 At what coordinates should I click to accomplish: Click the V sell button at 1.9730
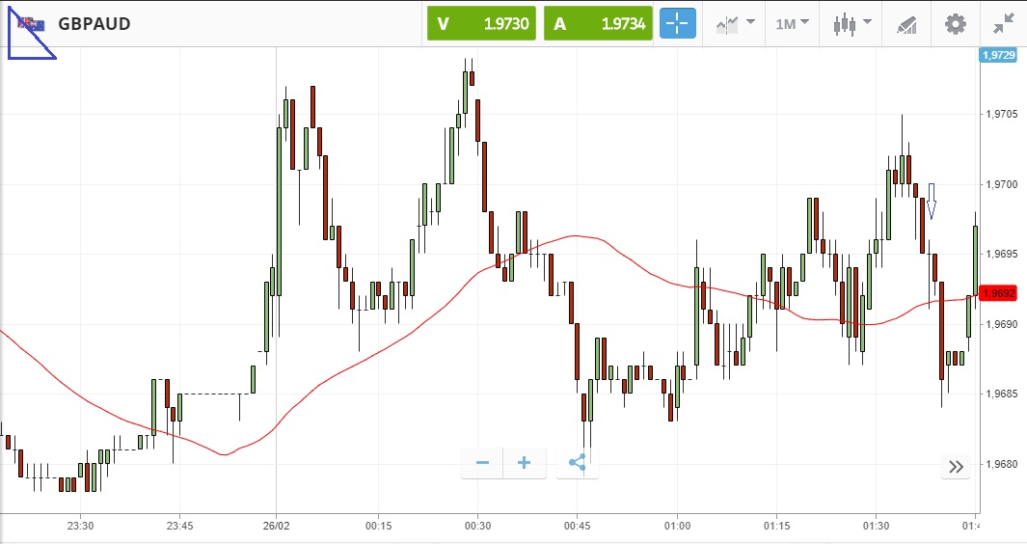tap(482, 24)
